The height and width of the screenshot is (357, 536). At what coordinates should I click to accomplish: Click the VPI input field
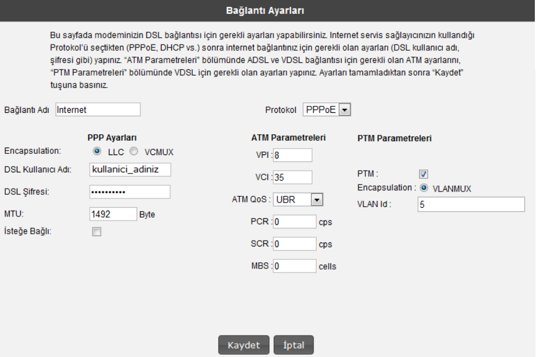pos(293,155)
